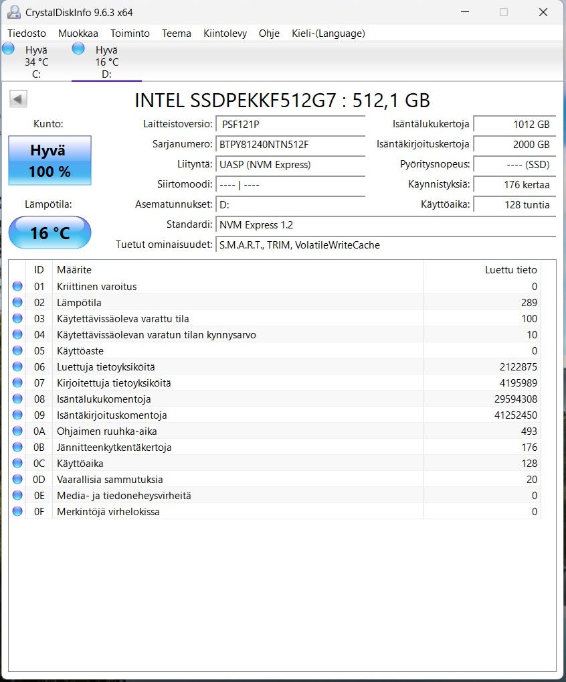Viewport: 566px width, 682px height.
Task: Close the CrystalDiskInfo window
Action: [x=543, y=12]
